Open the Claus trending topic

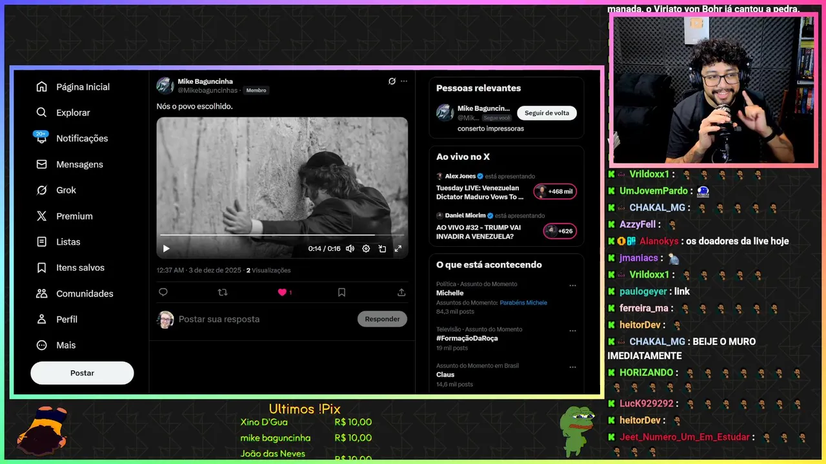pos(445,374)
